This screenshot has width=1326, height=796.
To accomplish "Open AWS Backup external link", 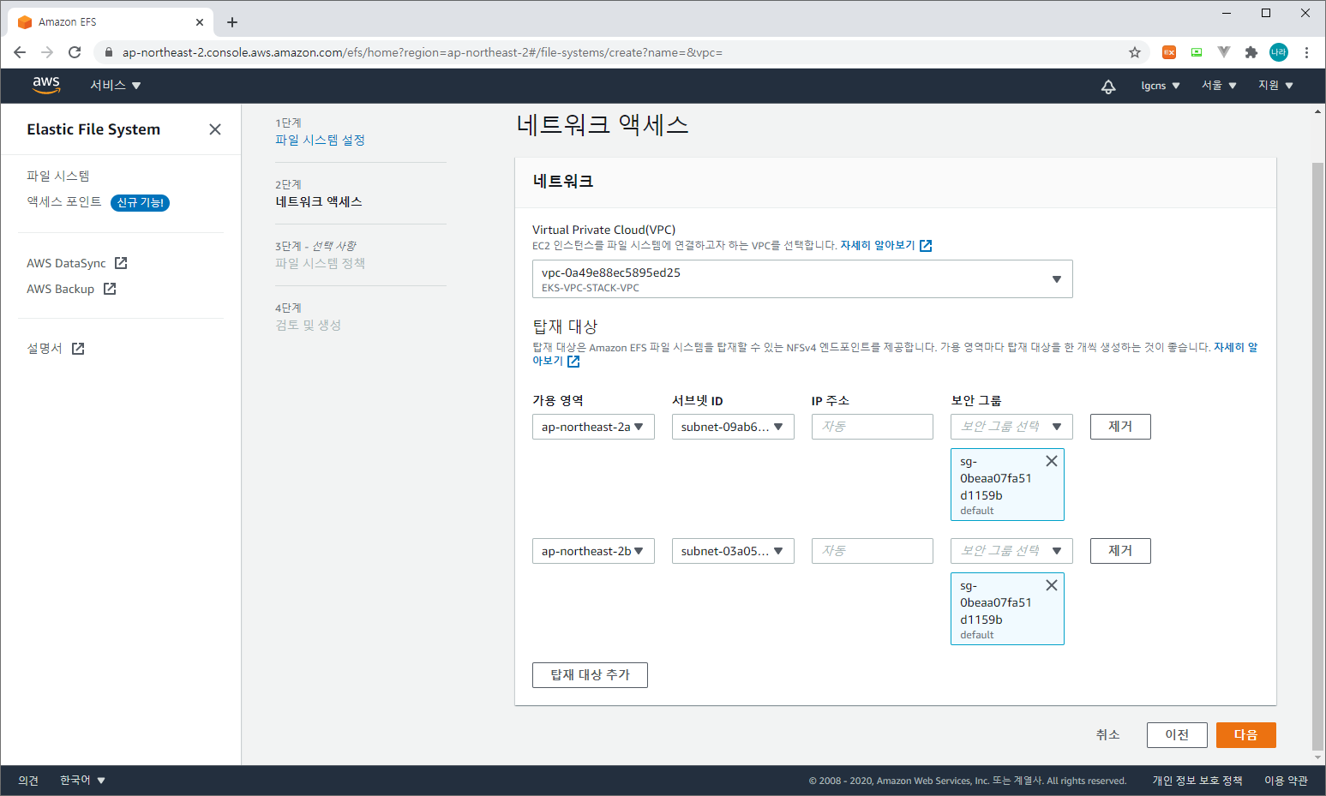I will 71,289.
